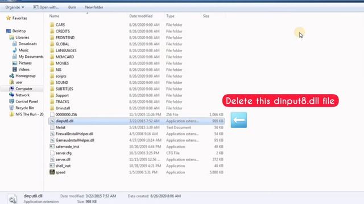The height and width of the screenshot is (204, 364).
Task: Click the CFG File type cell
Action: tap(173, 153)
